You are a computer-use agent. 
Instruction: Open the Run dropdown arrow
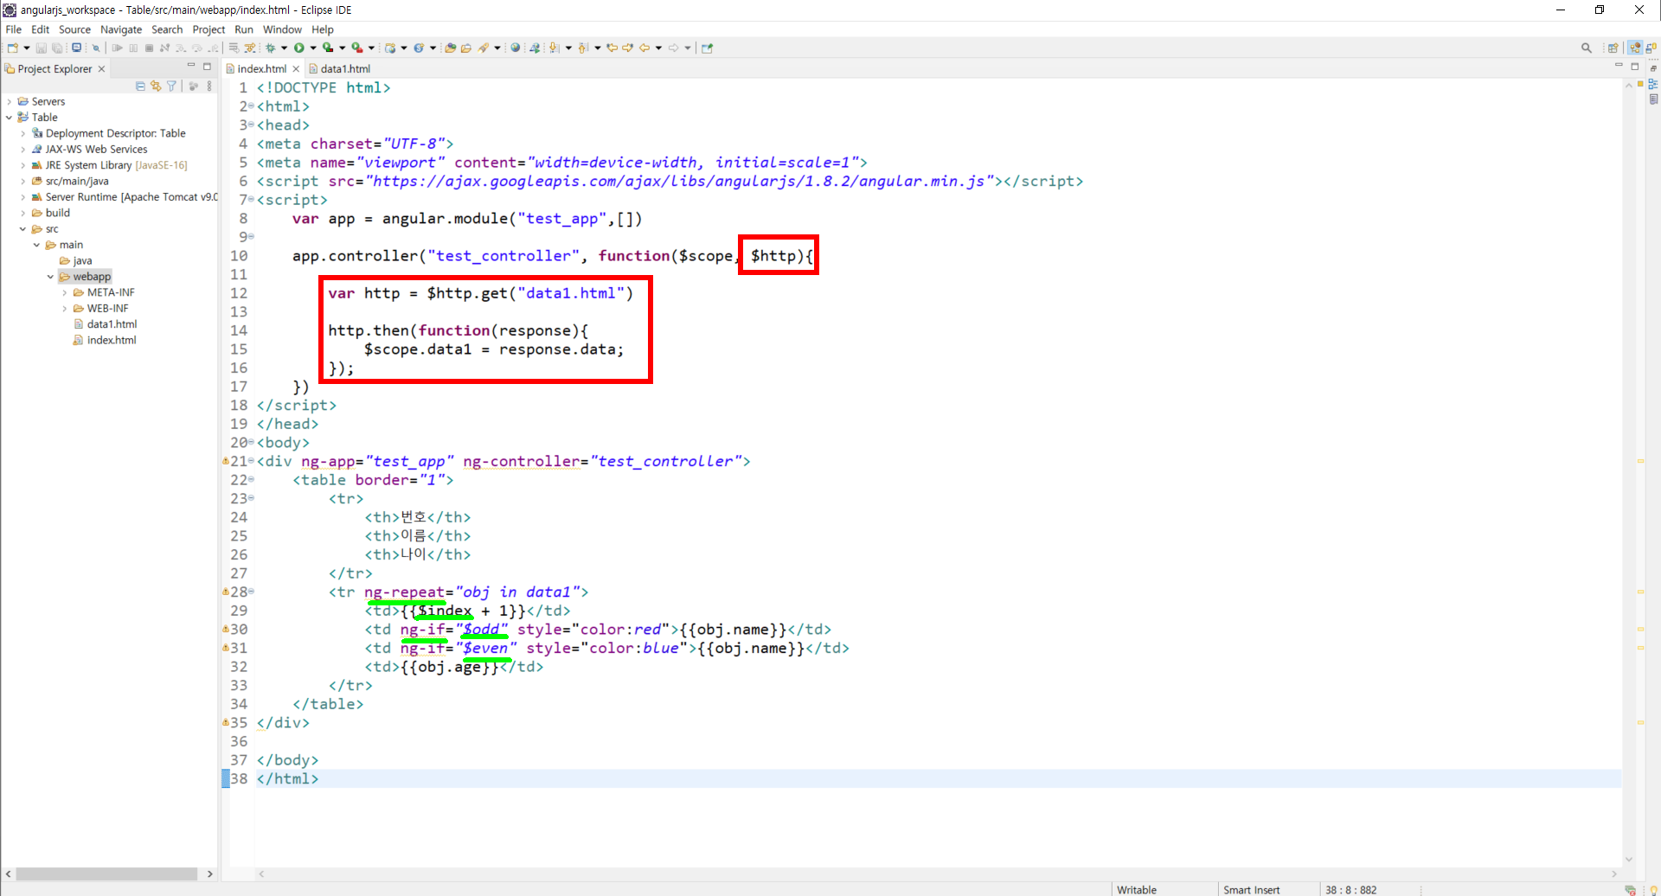click(x=313, y=48)
